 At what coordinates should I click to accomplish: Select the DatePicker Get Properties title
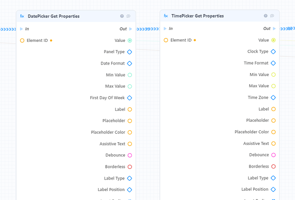[x=53, y=16]
